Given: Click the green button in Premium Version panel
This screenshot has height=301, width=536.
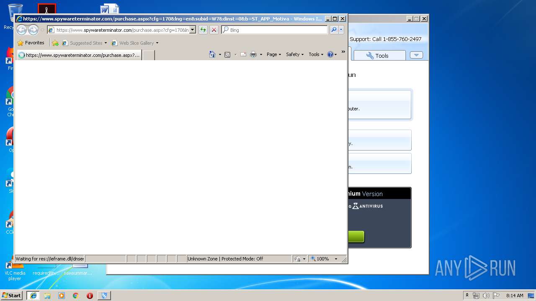Looking at the screenshot, I should click(356, 237).
